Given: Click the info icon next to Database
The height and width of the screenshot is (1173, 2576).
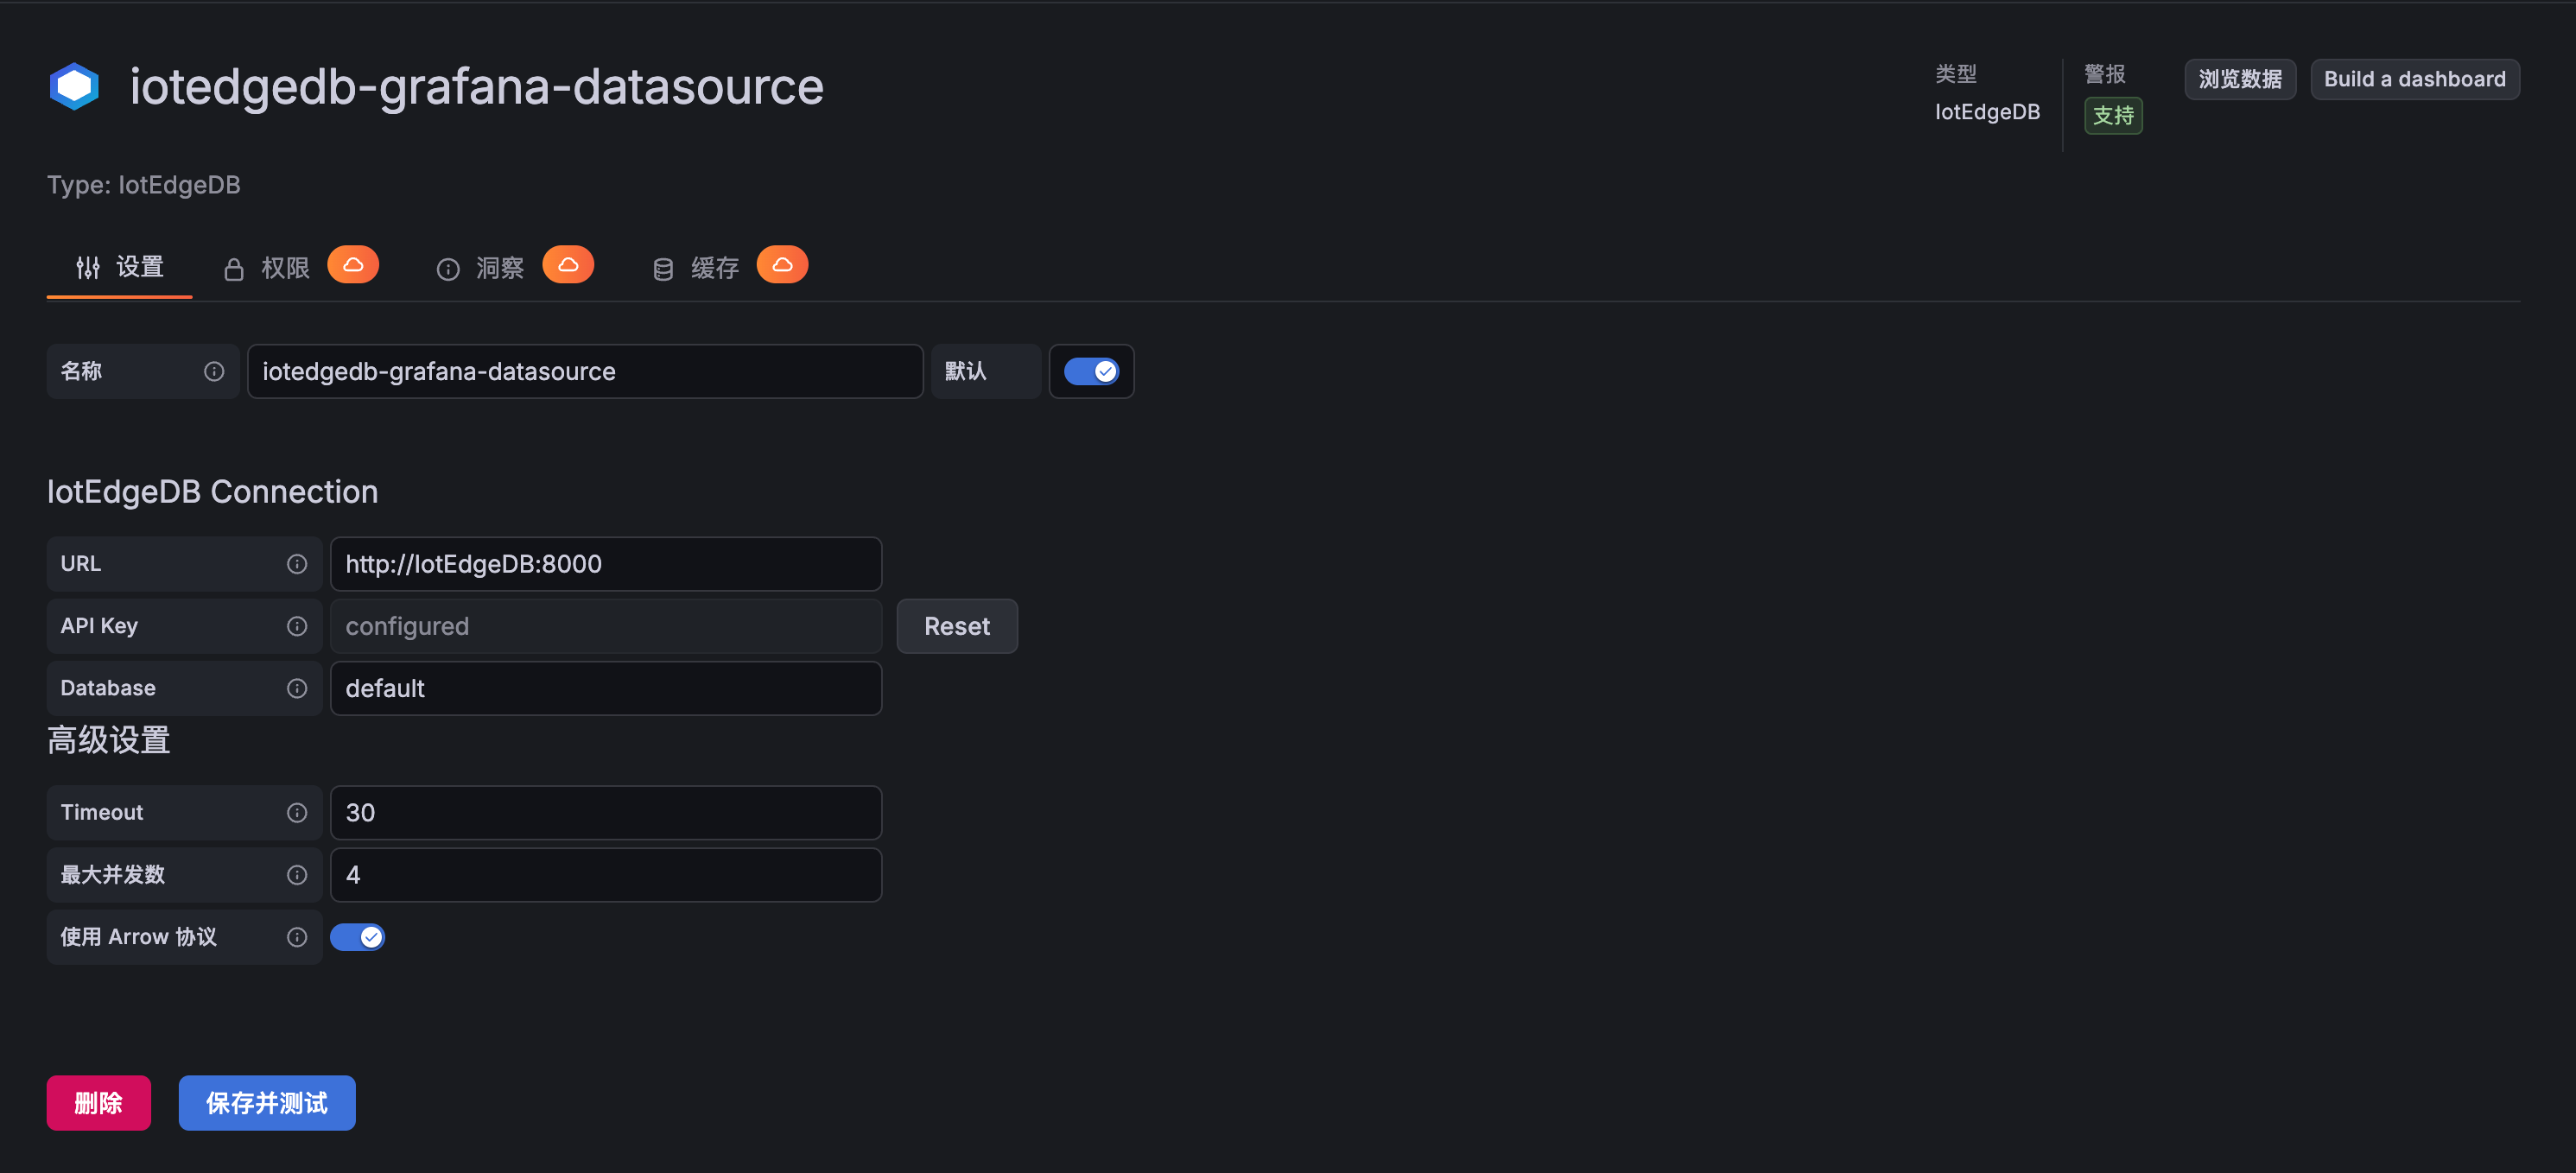Looking at the screenshot, I should [297, 688].
